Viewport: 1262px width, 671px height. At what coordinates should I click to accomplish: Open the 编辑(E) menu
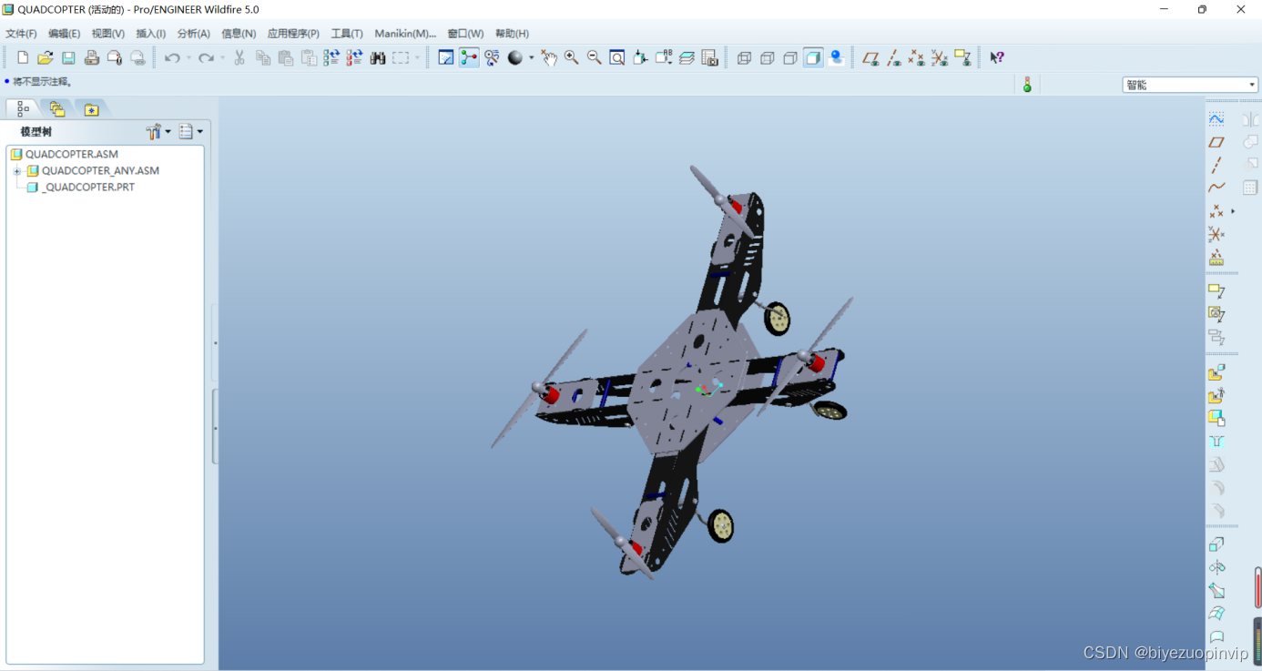(x=64, y=34)
